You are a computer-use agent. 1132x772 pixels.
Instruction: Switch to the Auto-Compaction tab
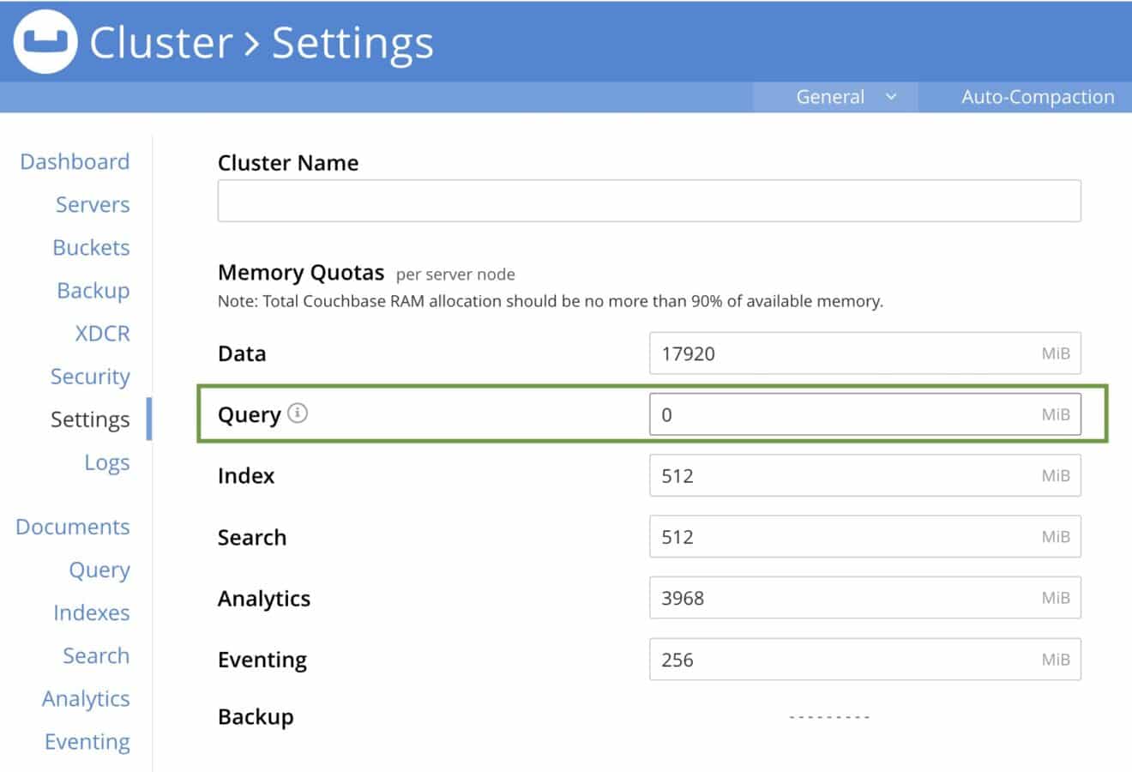tap(1037, 96)
